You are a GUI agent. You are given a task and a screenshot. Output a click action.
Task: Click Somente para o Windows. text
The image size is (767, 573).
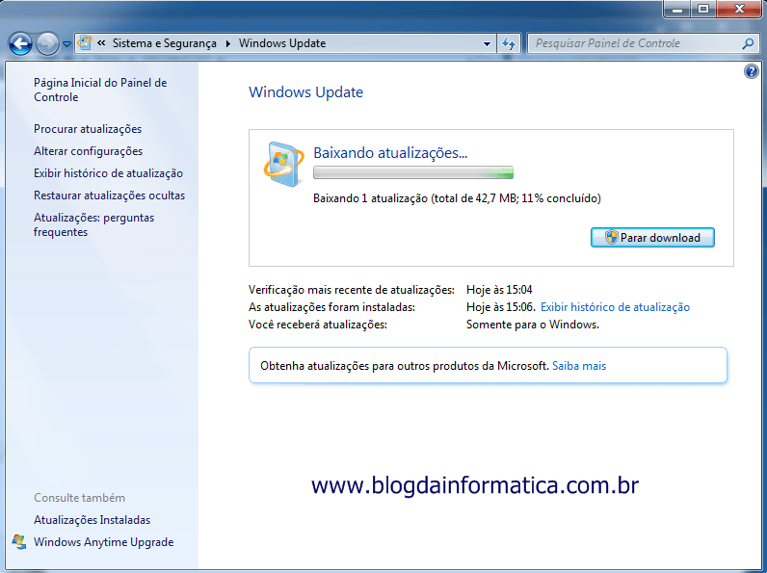click(x=533, y=325)
